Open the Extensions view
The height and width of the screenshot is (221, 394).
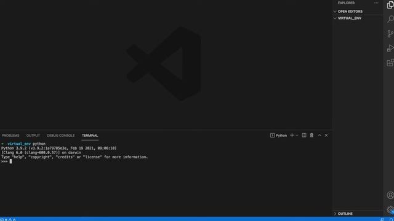(x=390, y=63)
